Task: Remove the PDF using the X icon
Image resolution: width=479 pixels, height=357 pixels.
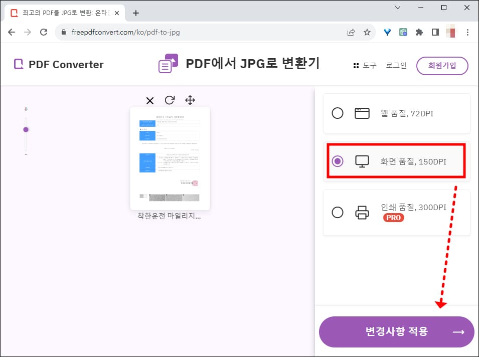Action: 149,100
